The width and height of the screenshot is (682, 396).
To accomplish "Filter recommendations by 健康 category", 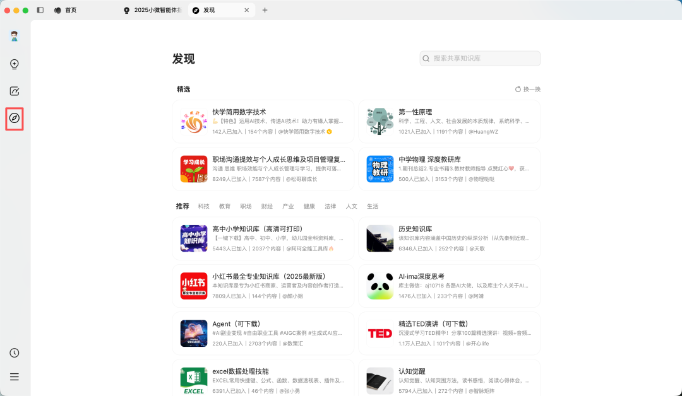I will (x=309, y=206).
